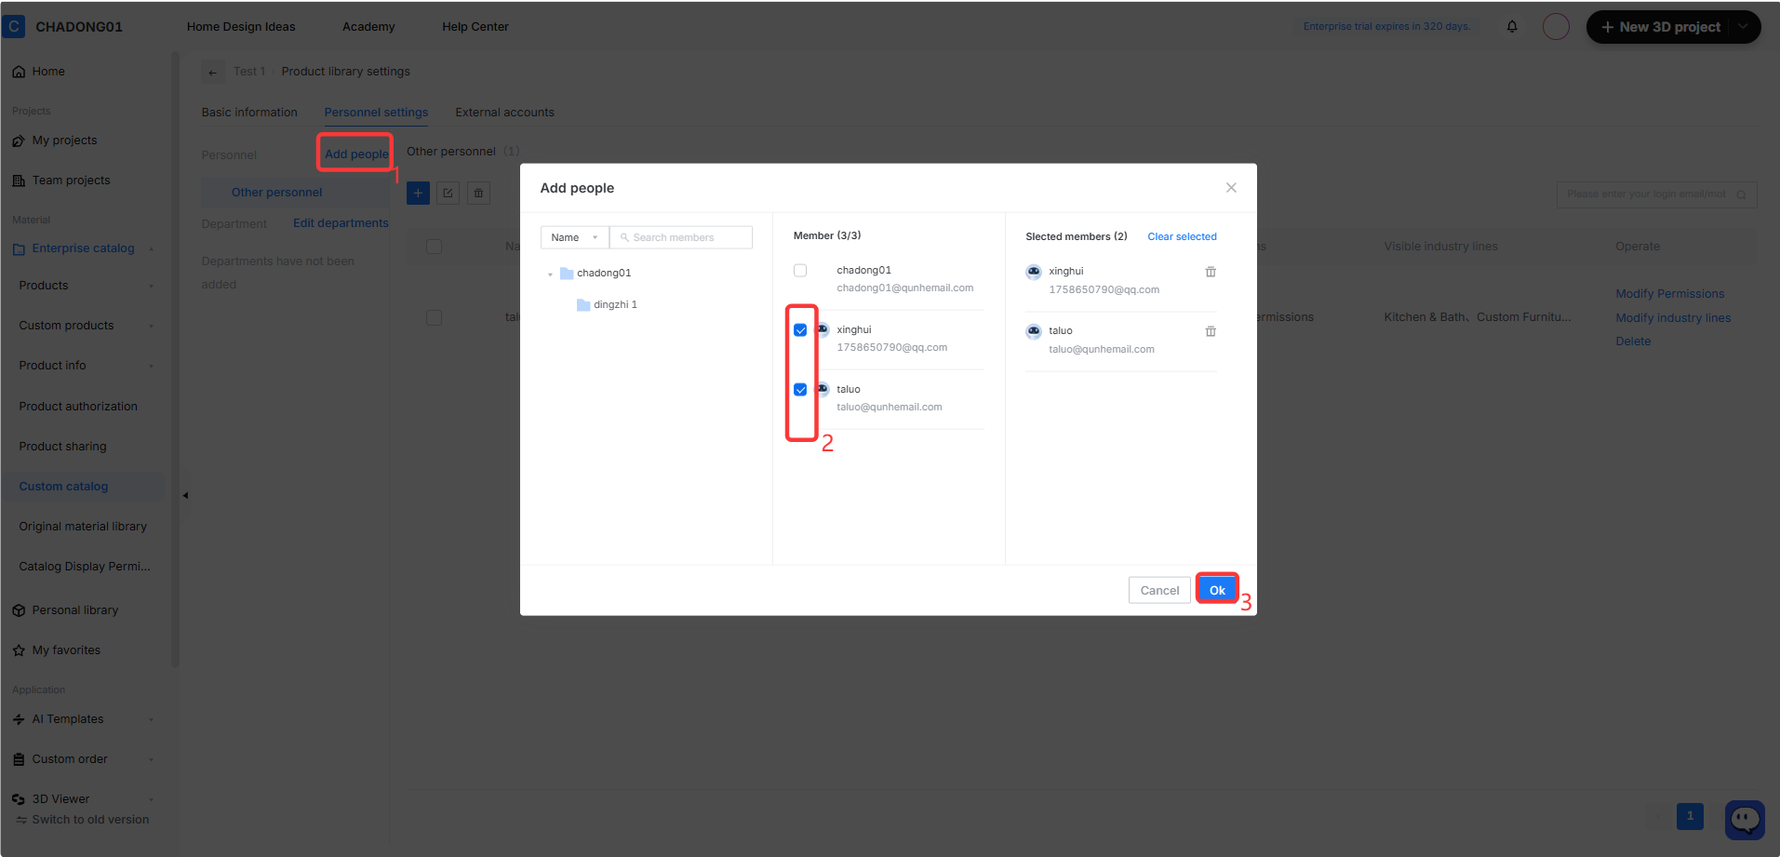Click the Delete link in Operate column

(x=1633, y=341)
